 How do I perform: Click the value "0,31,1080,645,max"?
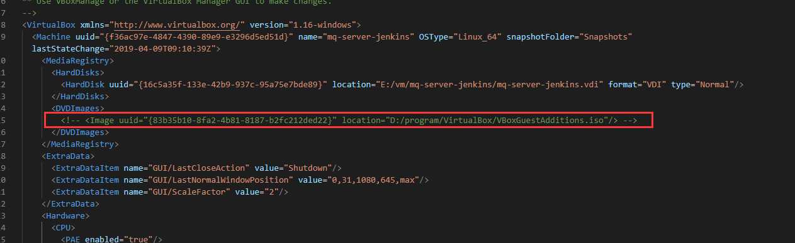371,180
